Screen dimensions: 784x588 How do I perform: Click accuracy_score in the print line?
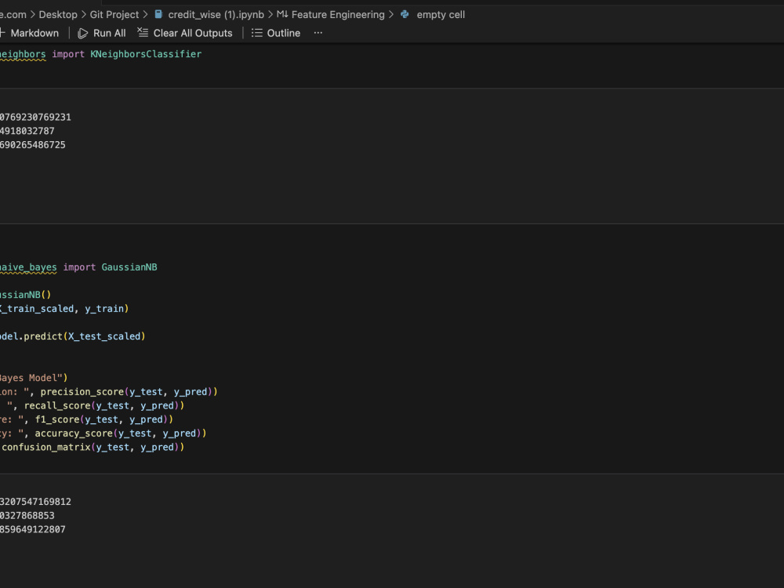point(74,433)
